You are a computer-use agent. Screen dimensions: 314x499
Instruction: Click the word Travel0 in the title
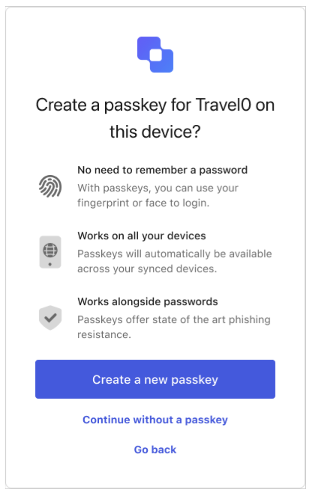tap(228, 105)
